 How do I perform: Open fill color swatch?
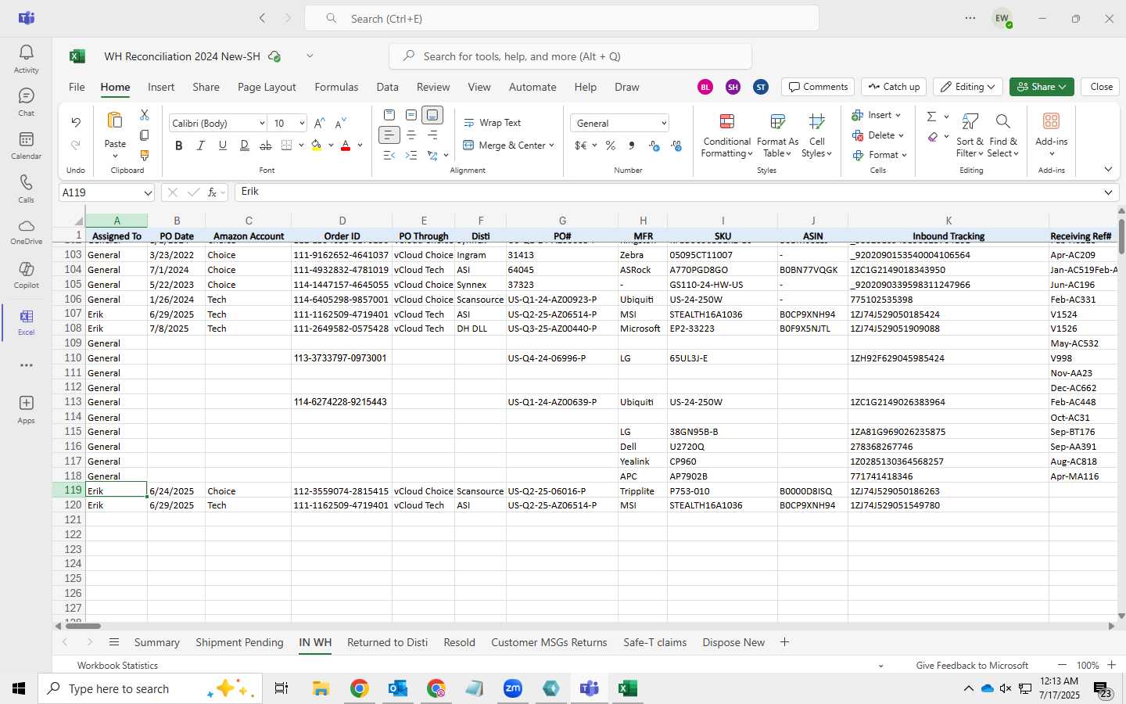point(317,145)
